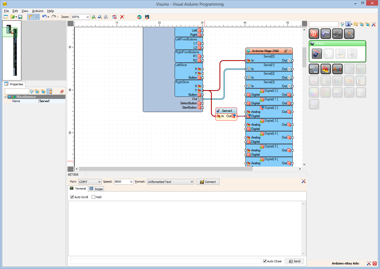Delete selection using the red X toolbar icon

pos(122,17)
